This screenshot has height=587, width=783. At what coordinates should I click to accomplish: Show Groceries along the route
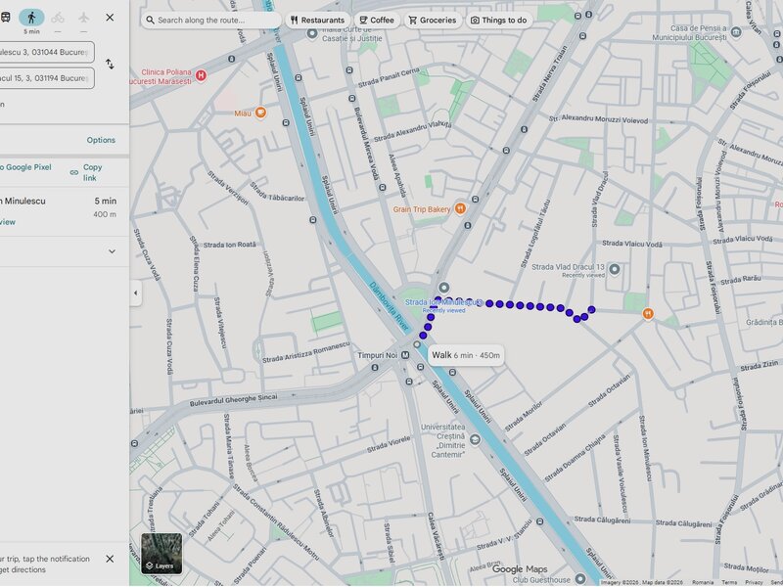432,20
